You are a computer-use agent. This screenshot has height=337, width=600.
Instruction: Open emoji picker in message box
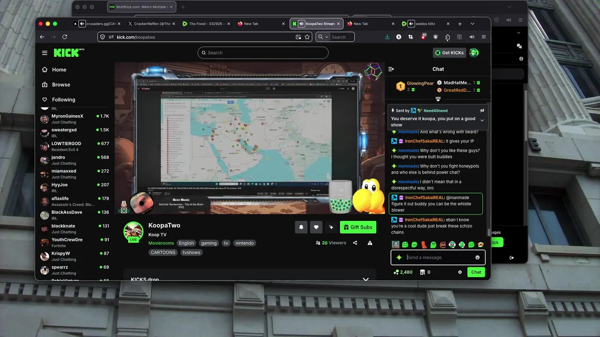(x=478, y=257)
